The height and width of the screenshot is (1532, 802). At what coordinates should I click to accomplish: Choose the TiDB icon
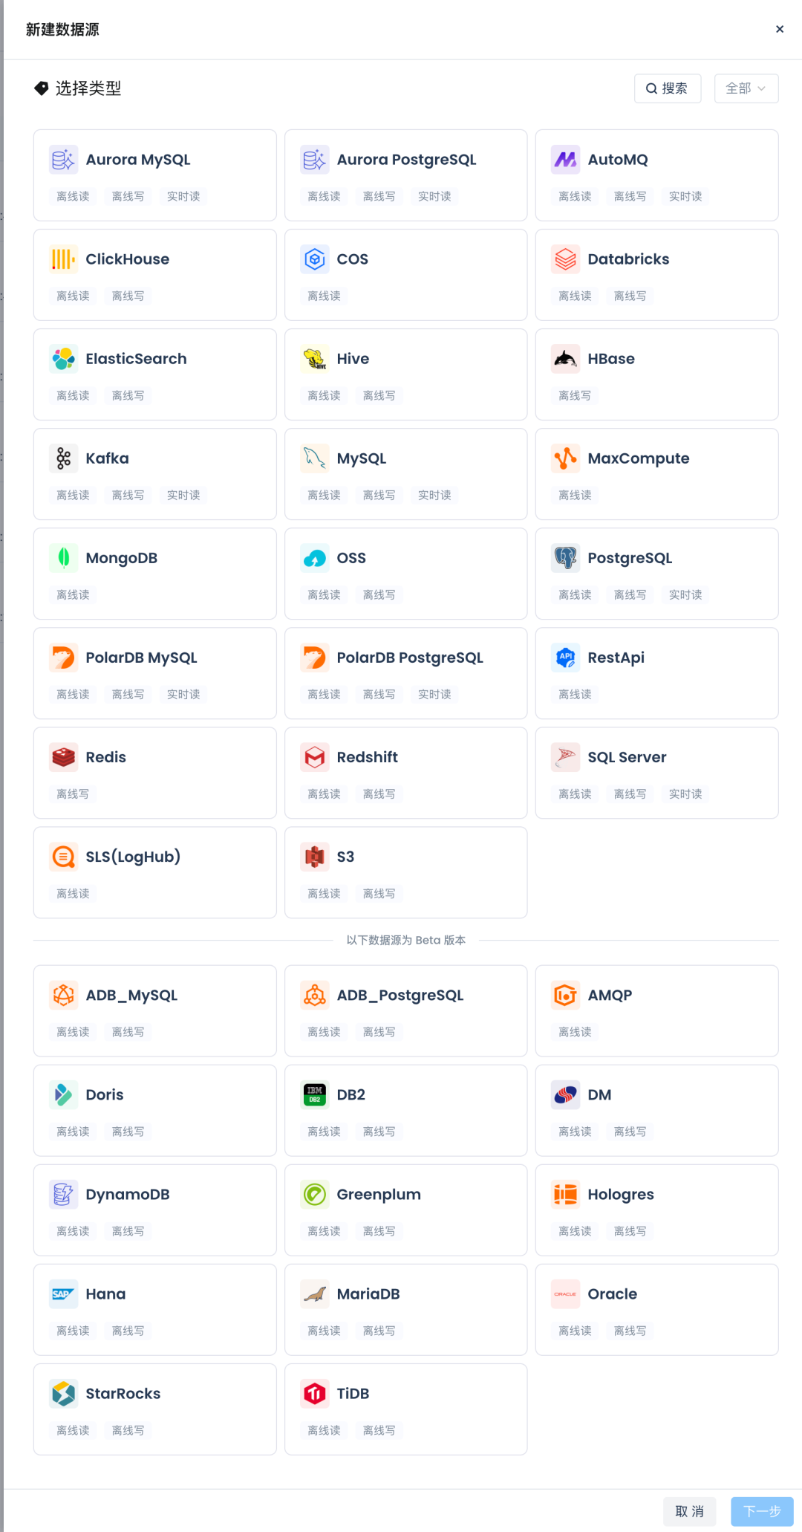click(x=315, y=1394)
